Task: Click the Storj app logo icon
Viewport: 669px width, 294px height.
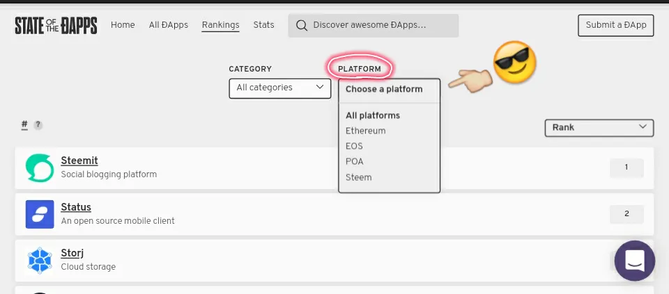Action: pos(40,261)
